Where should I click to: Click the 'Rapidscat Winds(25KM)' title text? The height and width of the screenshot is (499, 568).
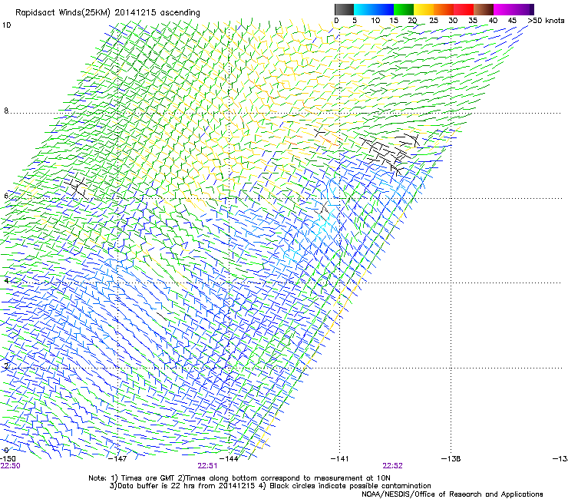pos(63,13)
